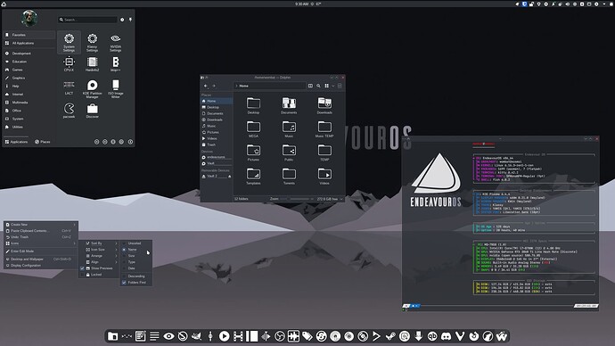Select the Date sort option

(x=135, y=268)
